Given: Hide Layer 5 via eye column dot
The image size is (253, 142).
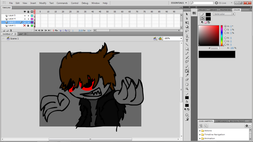Looking at the screenshot, I should pos(25,16).
